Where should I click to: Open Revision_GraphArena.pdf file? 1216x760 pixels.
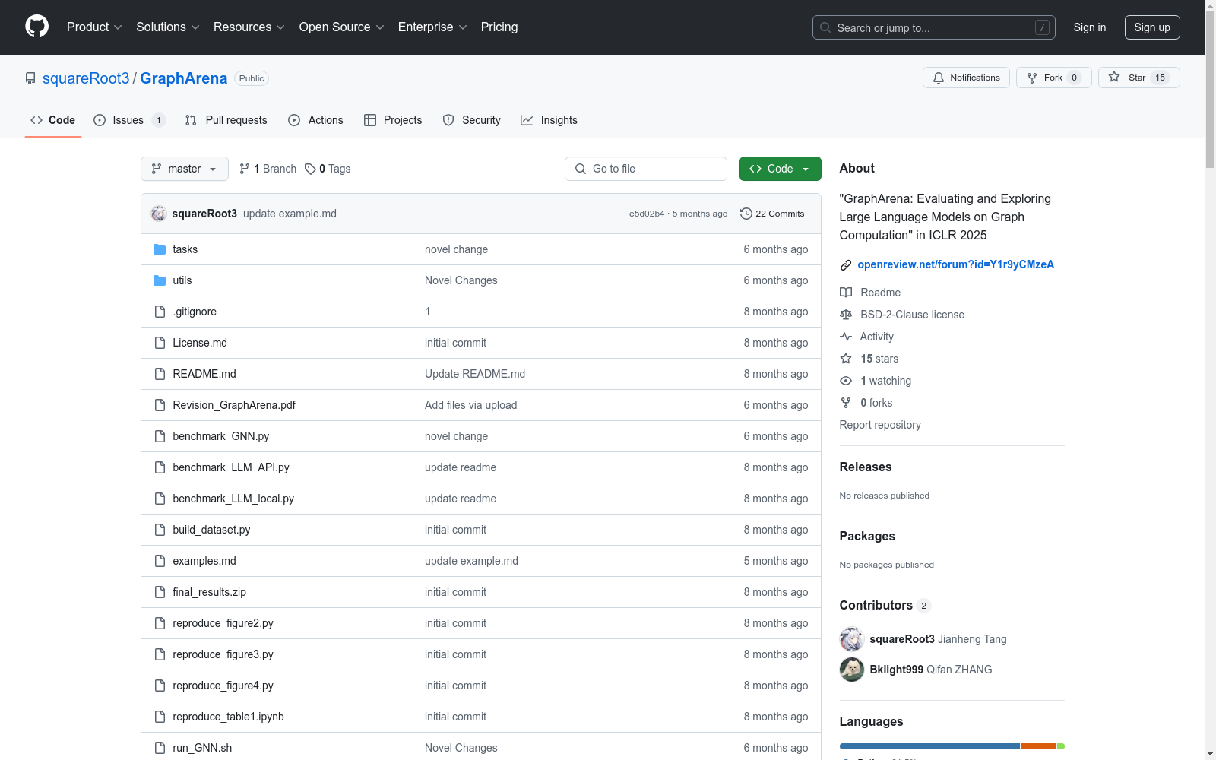(x=234, y=405)
